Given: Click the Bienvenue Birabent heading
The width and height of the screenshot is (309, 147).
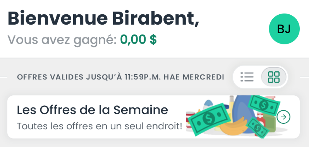Looking at the screenshot, I should pyautogui.click(x=103, y=19).
